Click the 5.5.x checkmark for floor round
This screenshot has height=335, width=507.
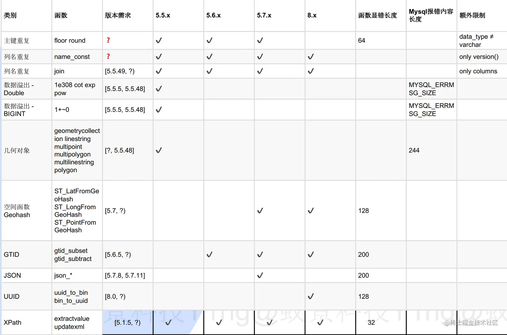click(159, 41)
